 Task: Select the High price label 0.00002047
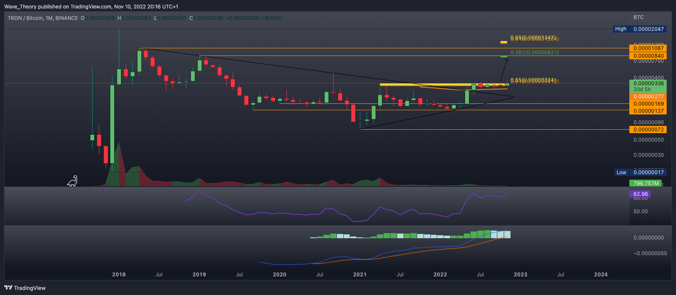pyautogui.click(x=640, y=29)
